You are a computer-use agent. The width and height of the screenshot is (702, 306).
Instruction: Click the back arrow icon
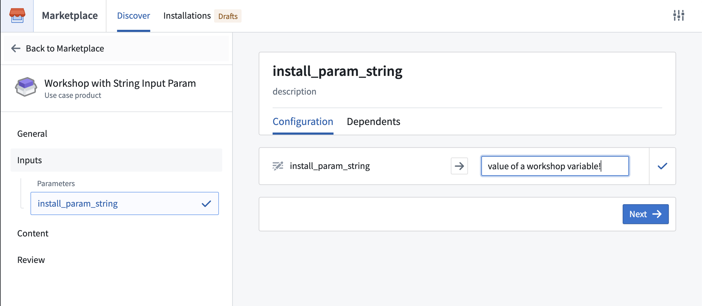tap(16, 48)
